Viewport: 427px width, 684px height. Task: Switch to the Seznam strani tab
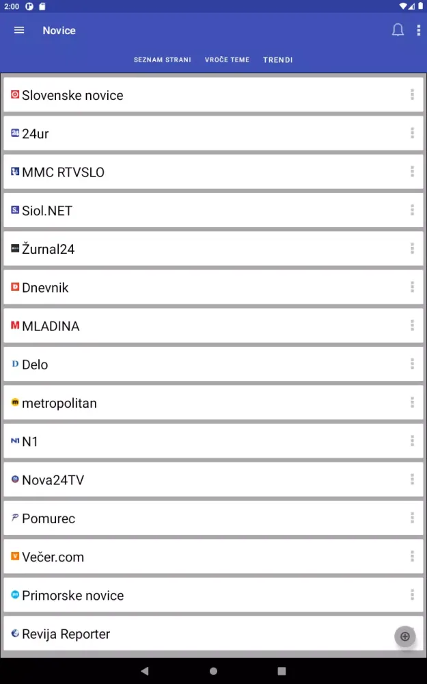point(162,60)
